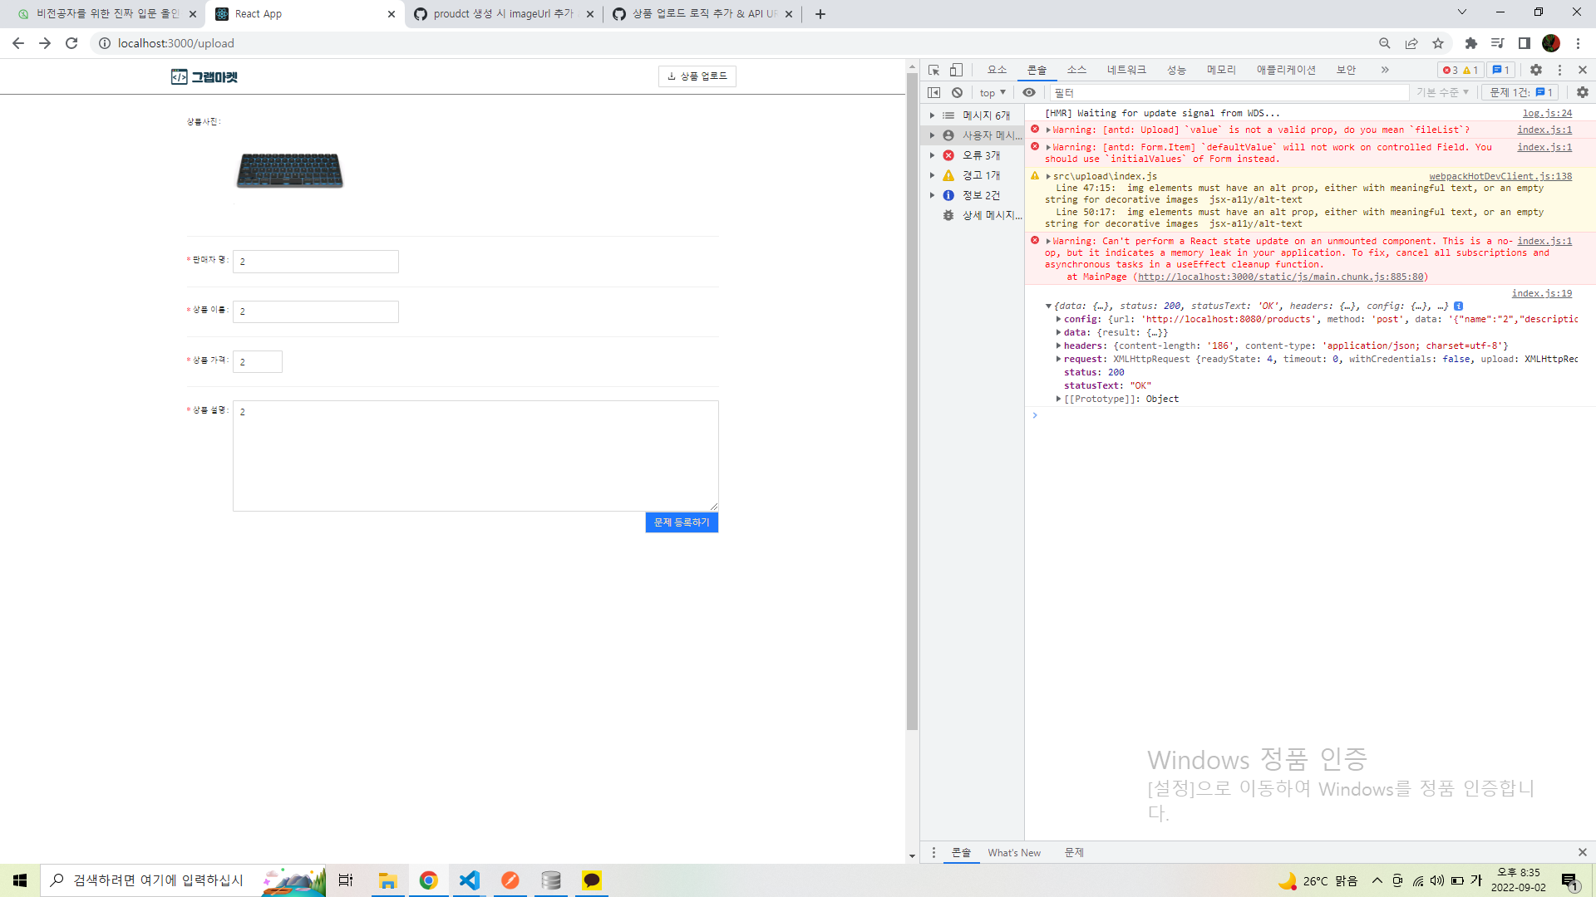
Task: Activate the inspect element picker icon
Action: point(933,70)
